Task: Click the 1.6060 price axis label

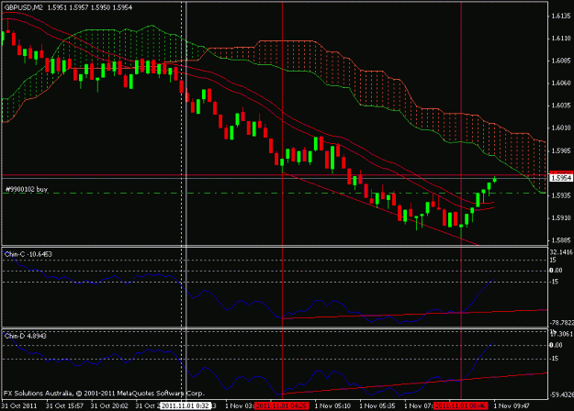Action: coord(561,83)
